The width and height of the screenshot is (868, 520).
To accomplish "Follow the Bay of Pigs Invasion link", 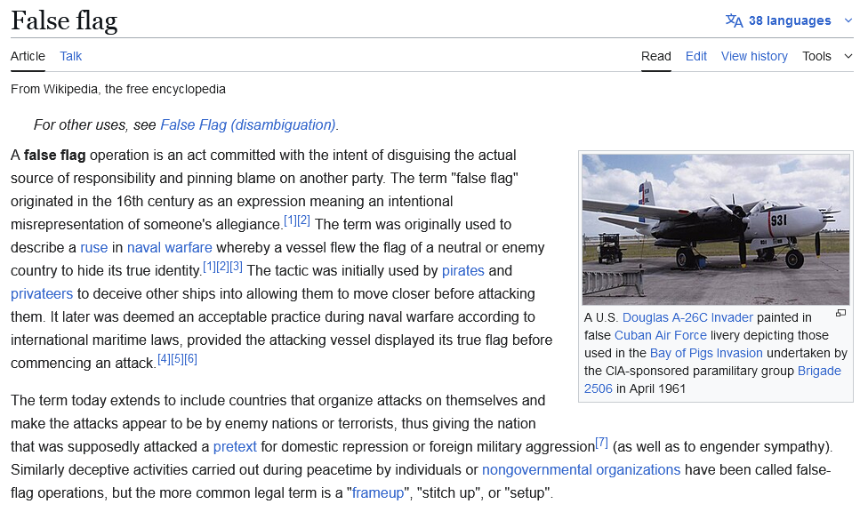I will 706,353.
